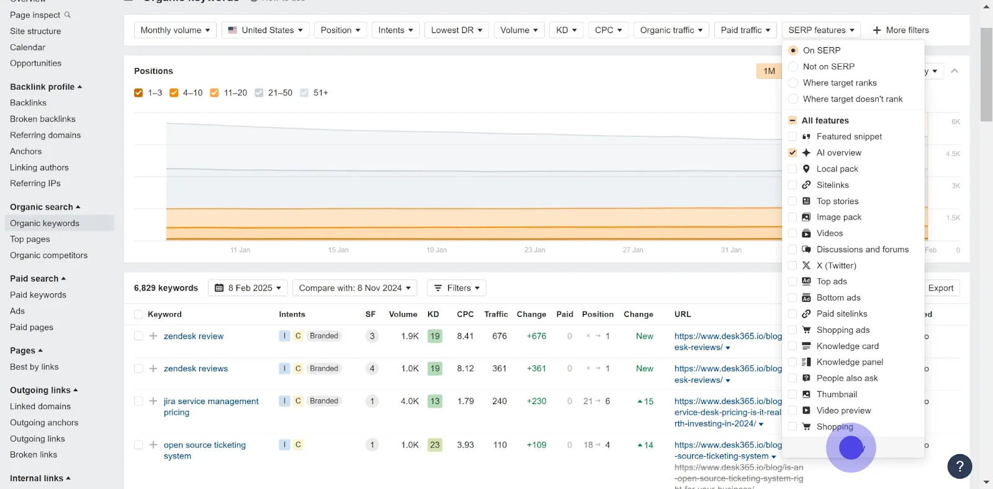This screenshot has height=489, width=993.
Task: Click the Export button
Action: click(940, 288)
